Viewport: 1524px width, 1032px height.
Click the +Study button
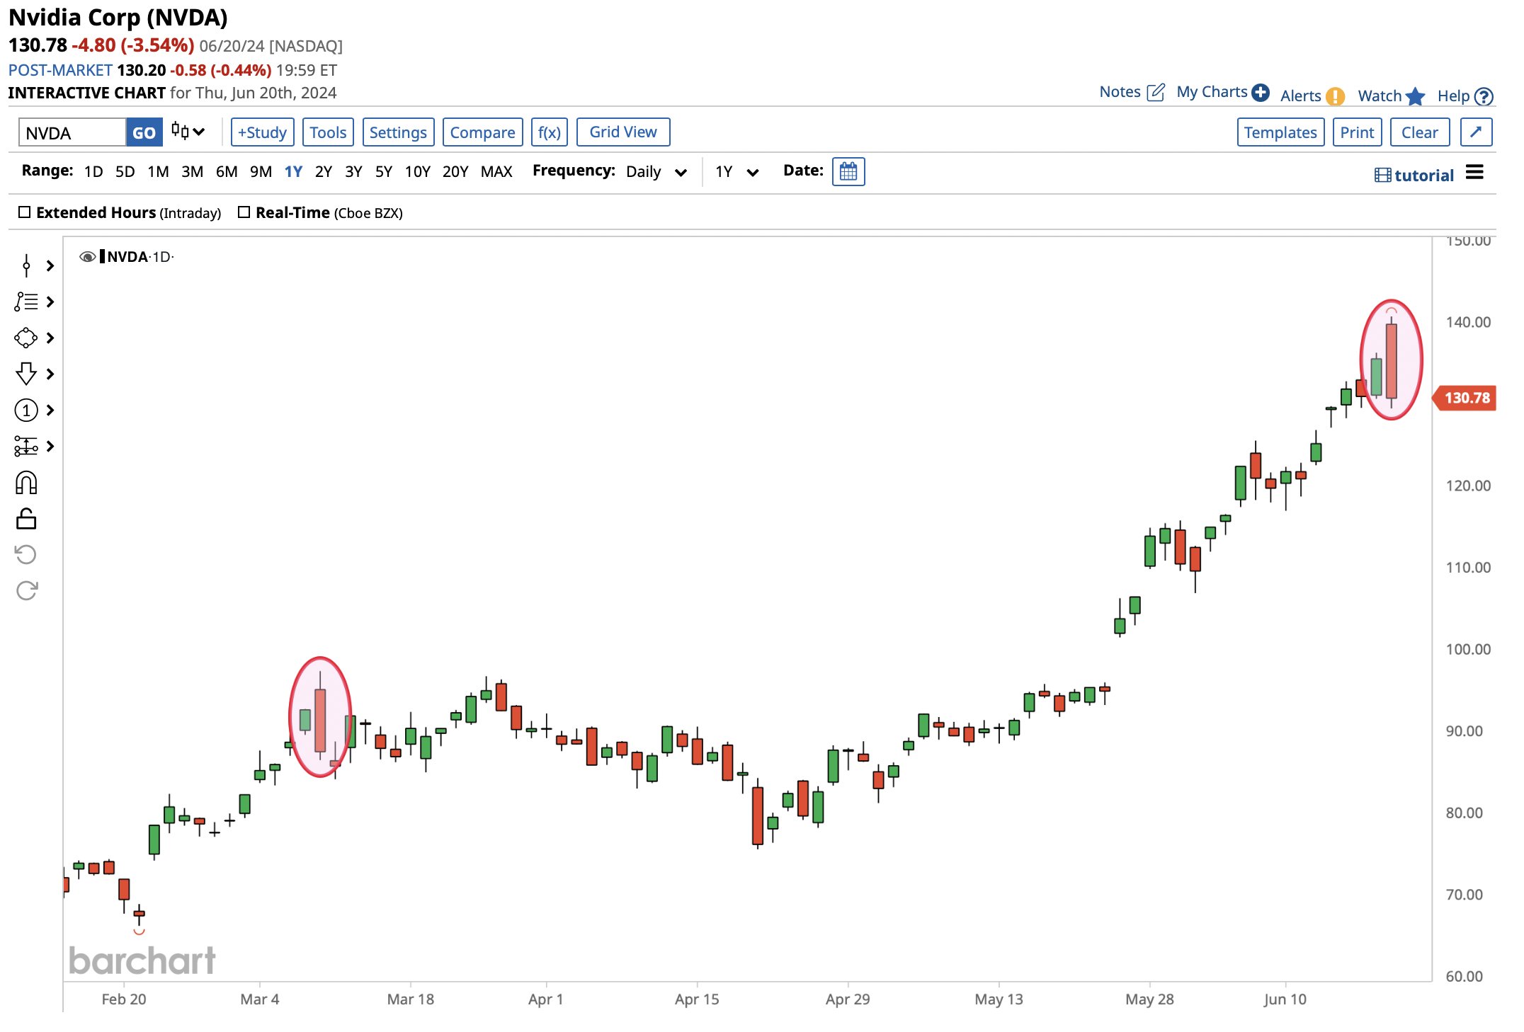click(x=262, y=132)
